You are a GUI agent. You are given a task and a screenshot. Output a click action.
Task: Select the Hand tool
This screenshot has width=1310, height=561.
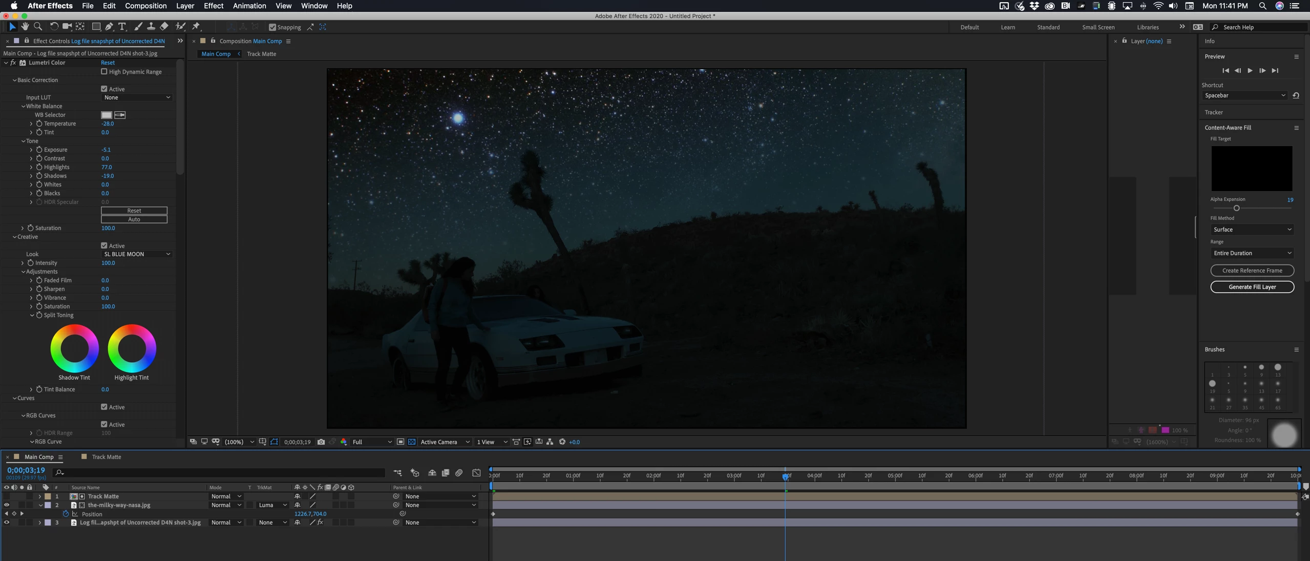pos(25,27)
